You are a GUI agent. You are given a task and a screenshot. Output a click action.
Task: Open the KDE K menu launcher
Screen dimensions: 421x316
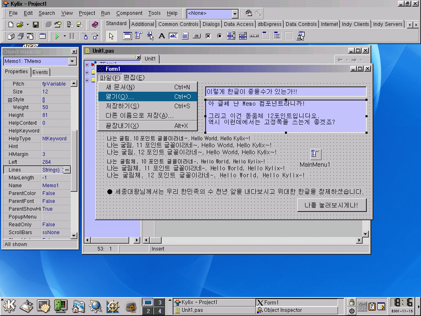[x=9, y=306]
